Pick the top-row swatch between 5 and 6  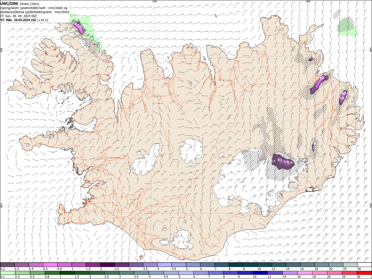click(193, 265)
